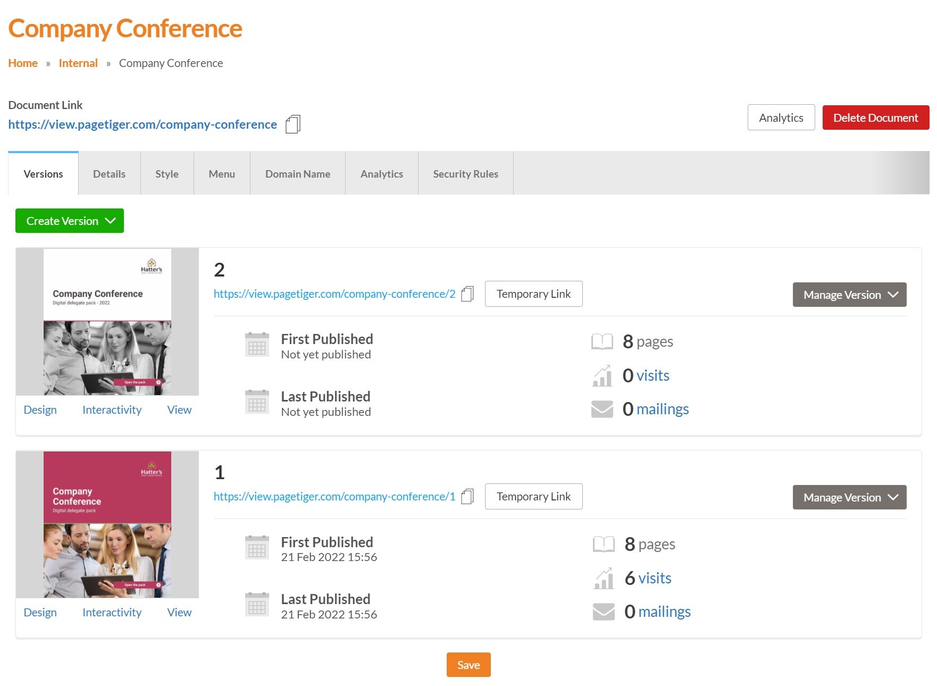Click the mailings envelope icon for version 2
937x686 pixels.
click(x=602, y=409)
